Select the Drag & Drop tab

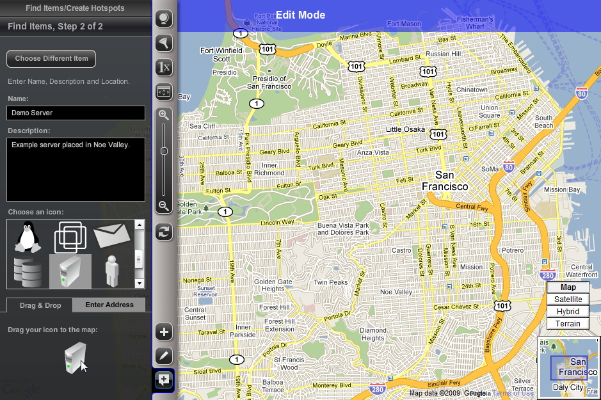(x=40, y=305)
